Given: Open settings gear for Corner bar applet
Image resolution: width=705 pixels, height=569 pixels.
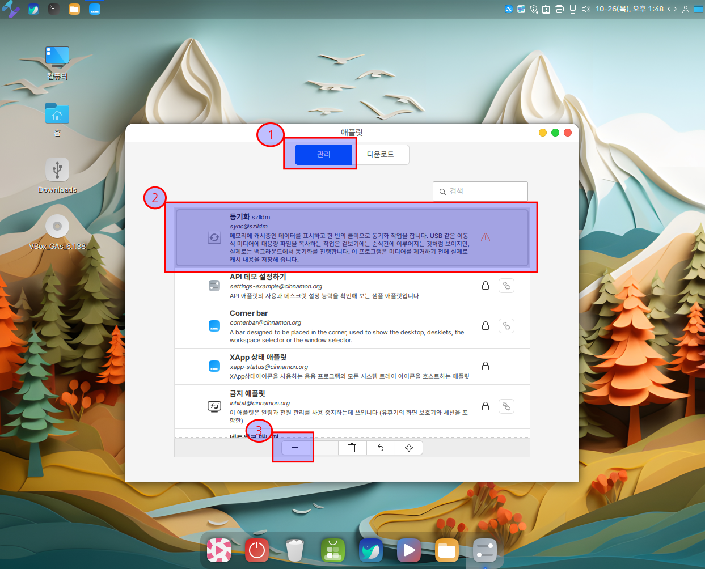Looking at the screenshot, I should click(x=506, y=326).
